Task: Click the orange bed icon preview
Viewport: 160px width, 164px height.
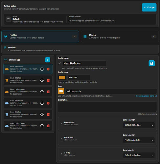Action: coord(61,91)
